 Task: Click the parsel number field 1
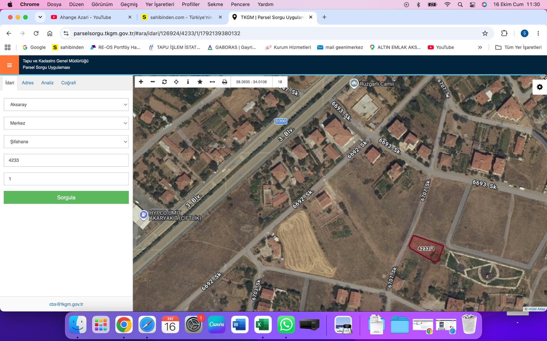click(66, 179)
